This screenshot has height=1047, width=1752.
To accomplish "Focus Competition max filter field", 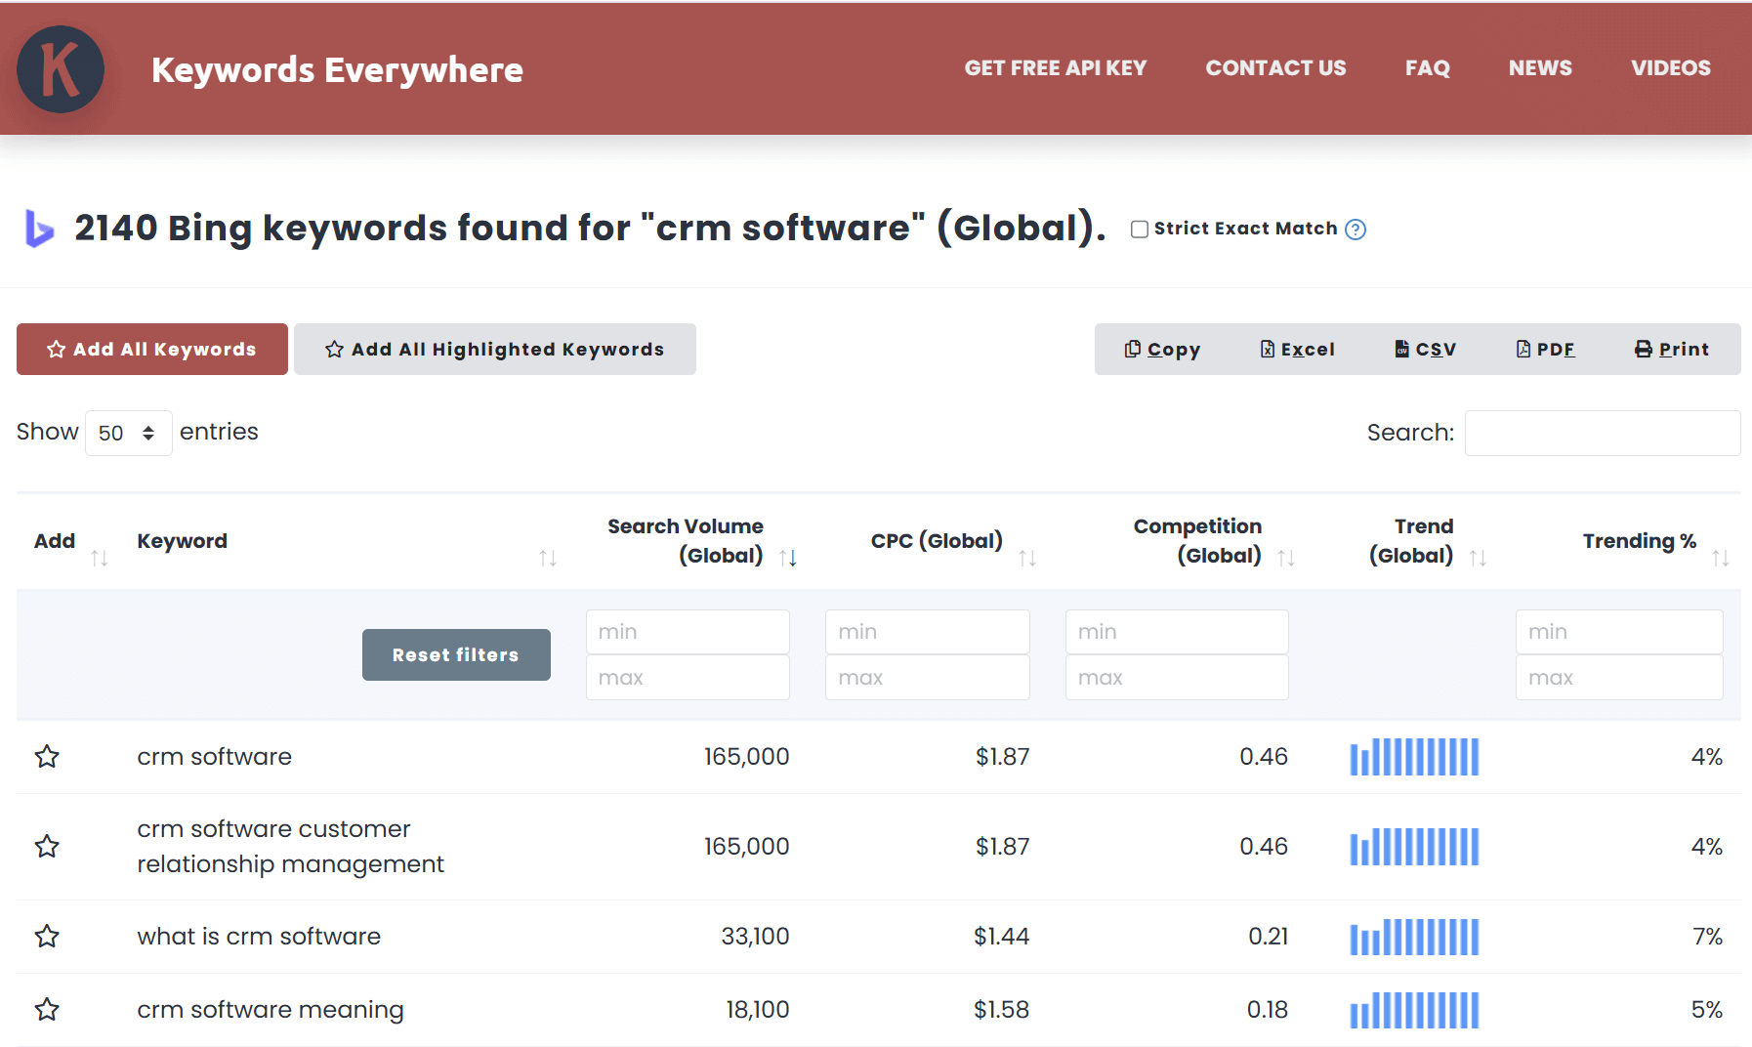I will 1177,678.
